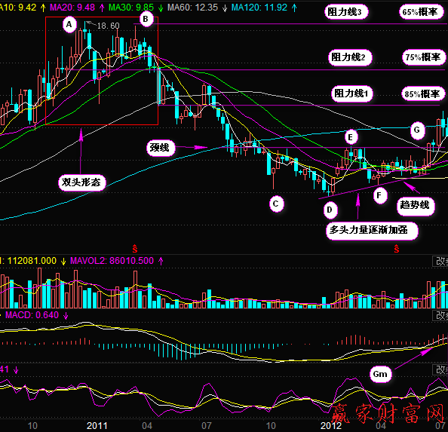Image resolution: width=448 pixels, height=432 pixels.
Task: Select the D low point marker
Action: click(330, 210)
